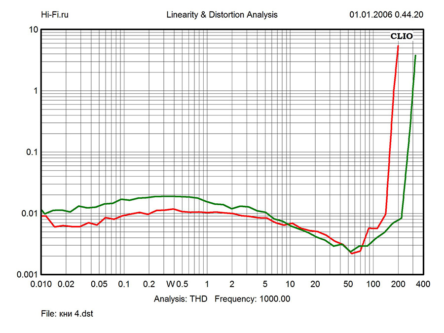Click the 01.01.2006 date stamp
Image resolution: width=444 pixels, height=333 pixels.
370,15
